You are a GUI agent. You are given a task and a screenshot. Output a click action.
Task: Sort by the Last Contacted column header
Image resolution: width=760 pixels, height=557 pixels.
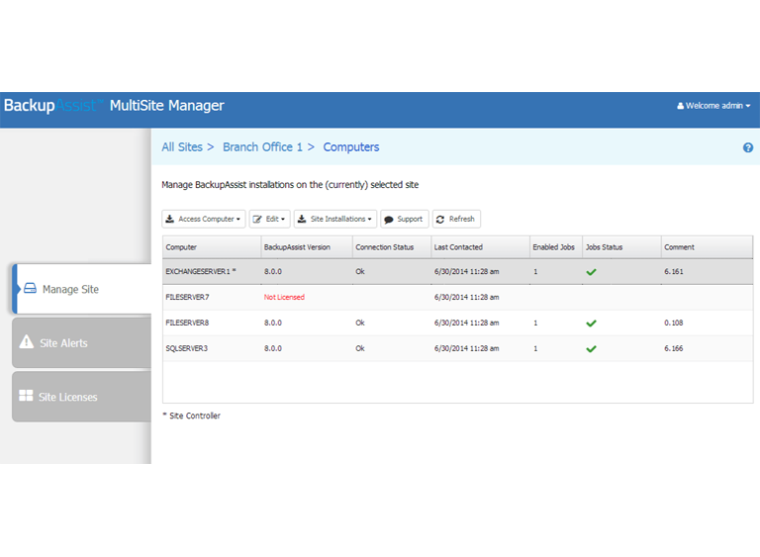458,247
